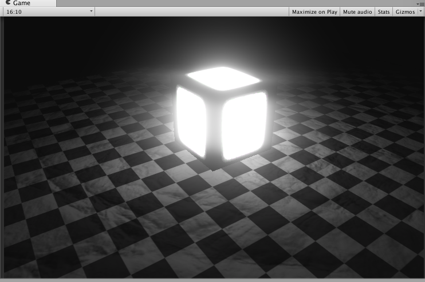
Task: Expand the Gizmos dropdown arrow
Action: coord(420,11)
